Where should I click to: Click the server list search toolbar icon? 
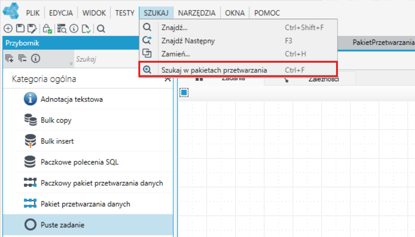(62, 29)
